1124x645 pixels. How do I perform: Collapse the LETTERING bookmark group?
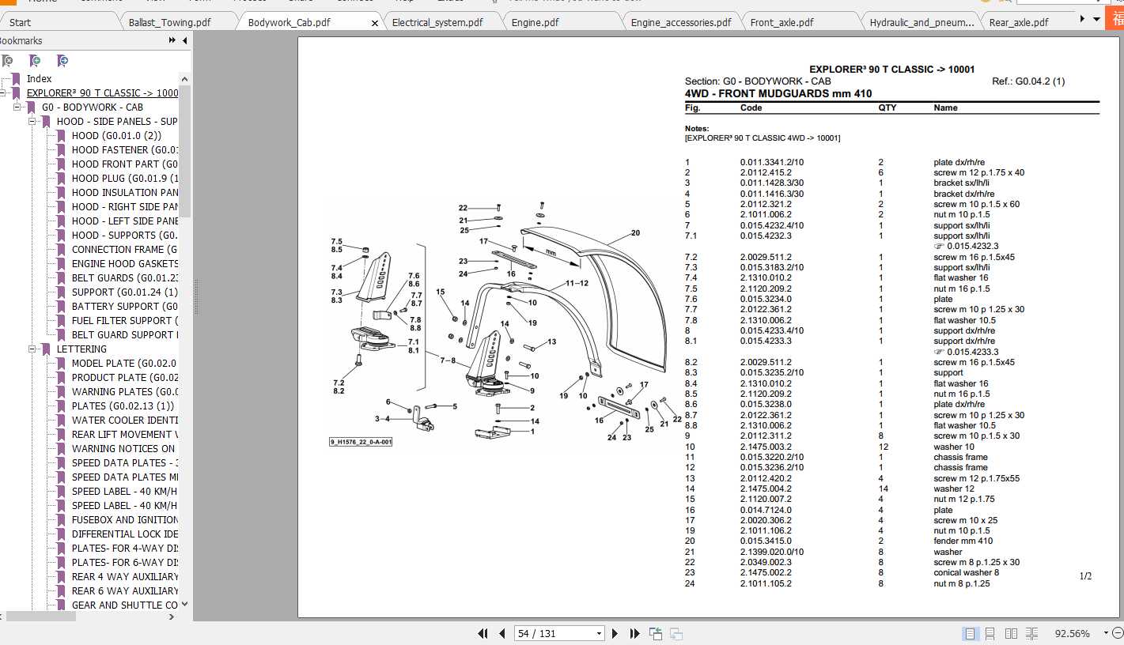click(x=33, y=349)
